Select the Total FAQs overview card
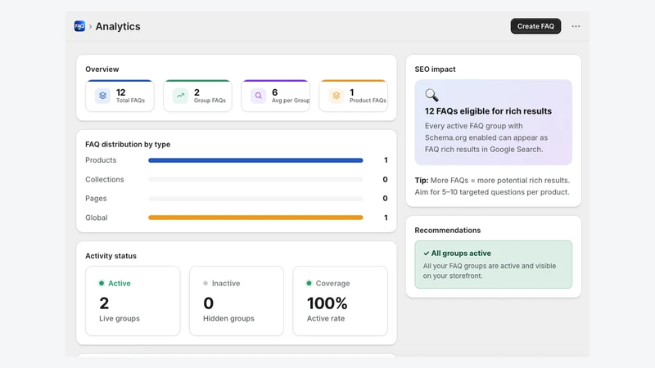 tap(120, 96)
